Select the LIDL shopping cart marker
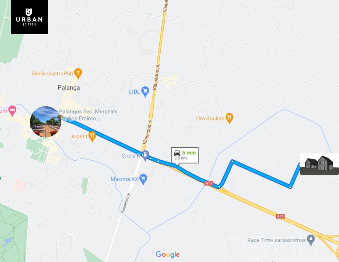Viewport: 339px width, 262px height. [145, 92]
